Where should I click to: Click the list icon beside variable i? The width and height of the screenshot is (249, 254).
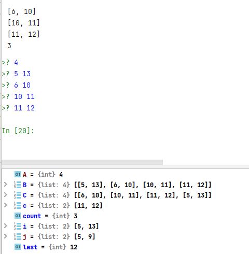(18, 226)
